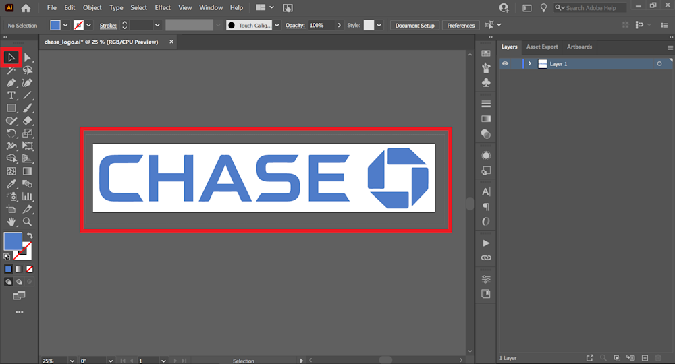Select the Type tool

(11, 96)
